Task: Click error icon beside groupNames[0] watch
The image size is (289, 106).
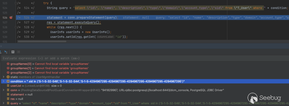Action: point(8,64)
